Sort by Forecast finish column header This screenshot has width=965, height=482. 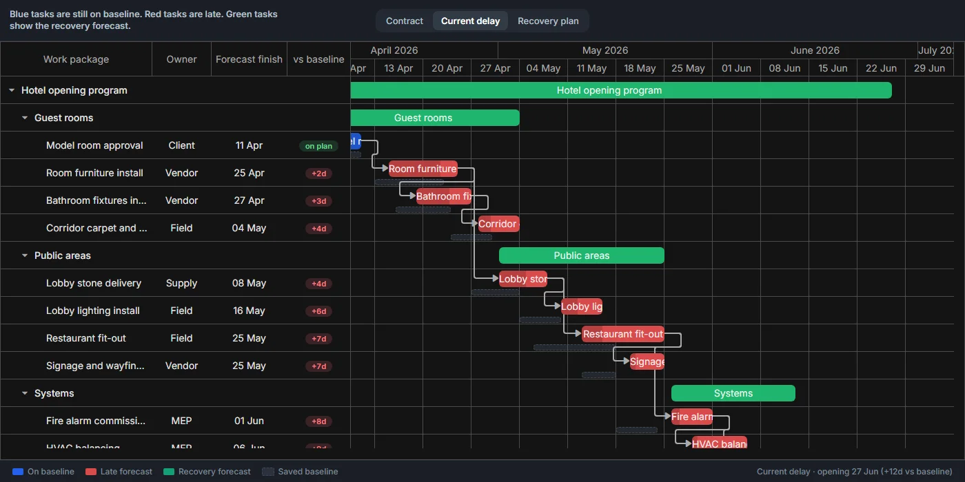[249, 59]
